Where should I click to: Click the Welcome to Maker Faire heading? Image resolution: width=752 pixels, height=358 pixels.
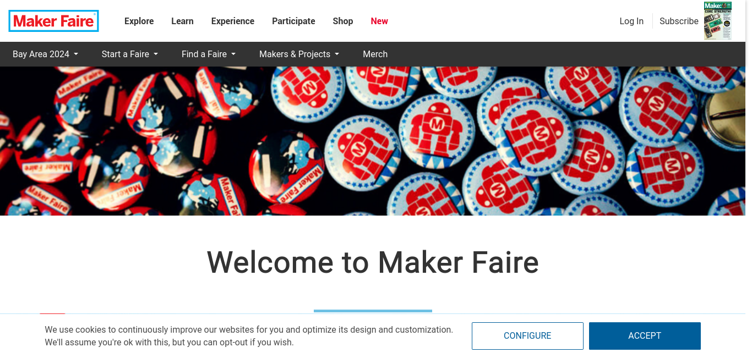(x=373, y=262)
